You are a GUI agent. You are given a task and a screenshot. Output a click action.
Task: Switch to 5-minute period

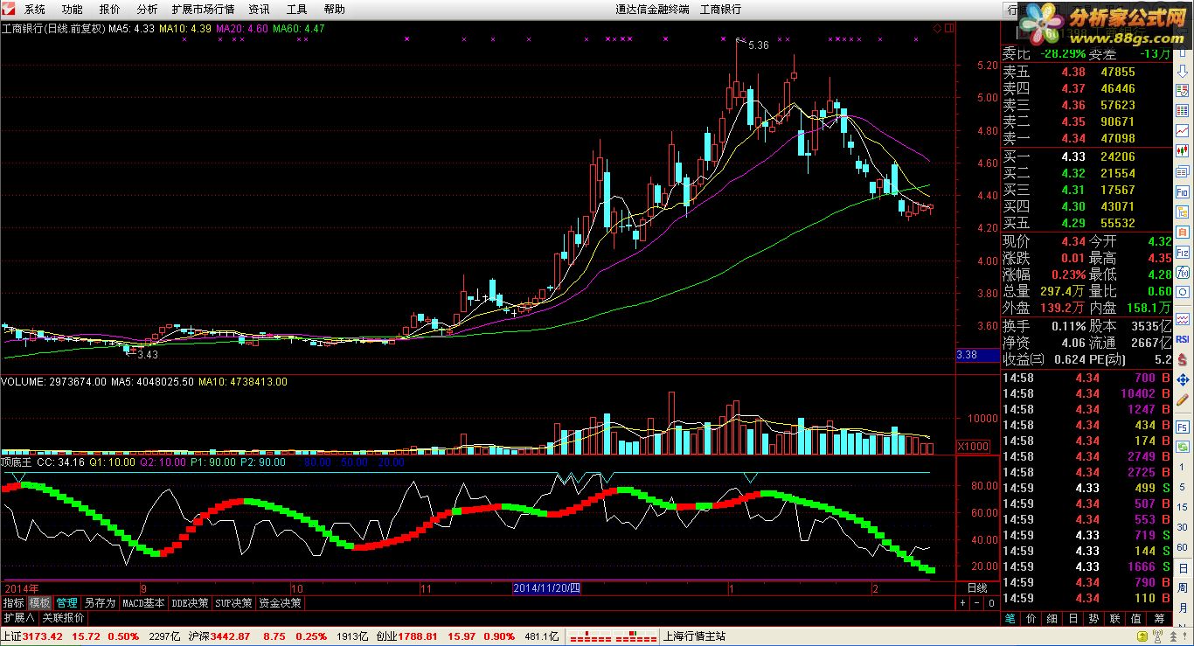click(x=1182, y=488)
